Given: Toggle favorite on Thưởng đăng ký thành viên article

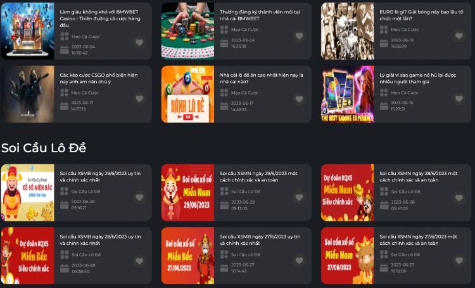Looking at the screenshot, I should [x=300, y=36].
